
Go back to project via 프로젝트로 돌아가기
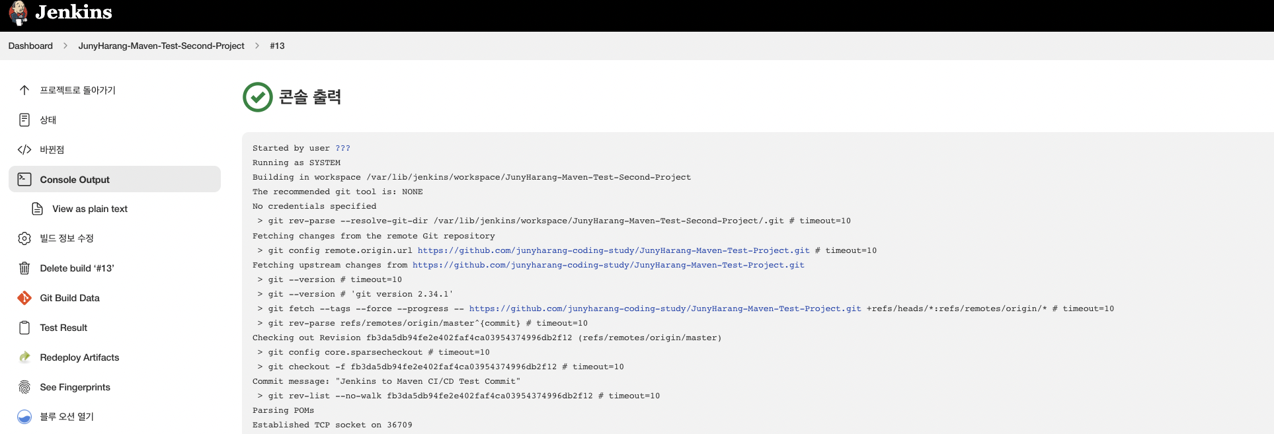coord(77,90)
